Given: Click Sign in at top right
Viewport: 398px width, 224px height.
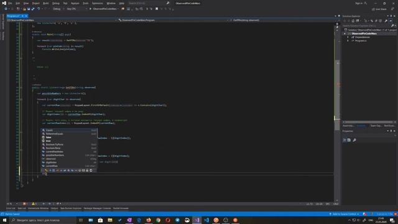Looking at the screenshot, I should click(x=359, y=3).
